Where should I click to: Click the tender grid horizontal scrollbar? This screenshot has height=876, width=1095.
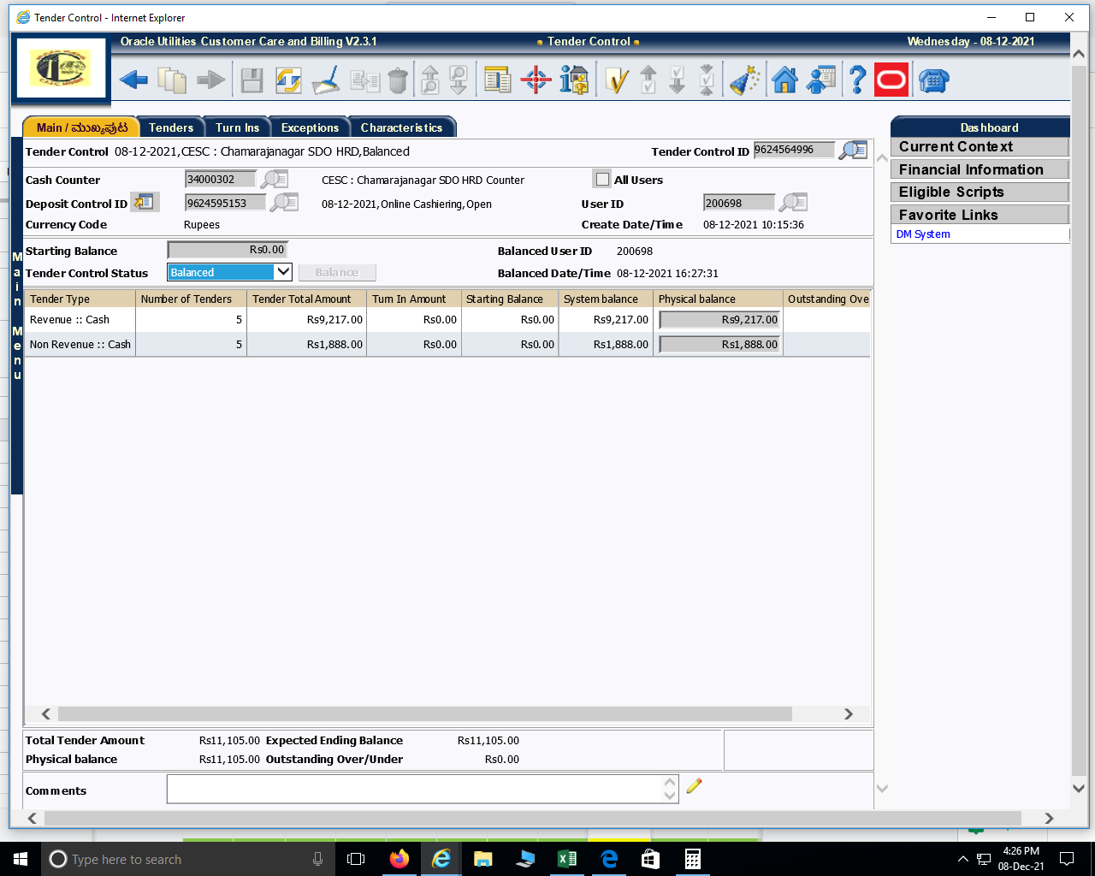(424, 713)
